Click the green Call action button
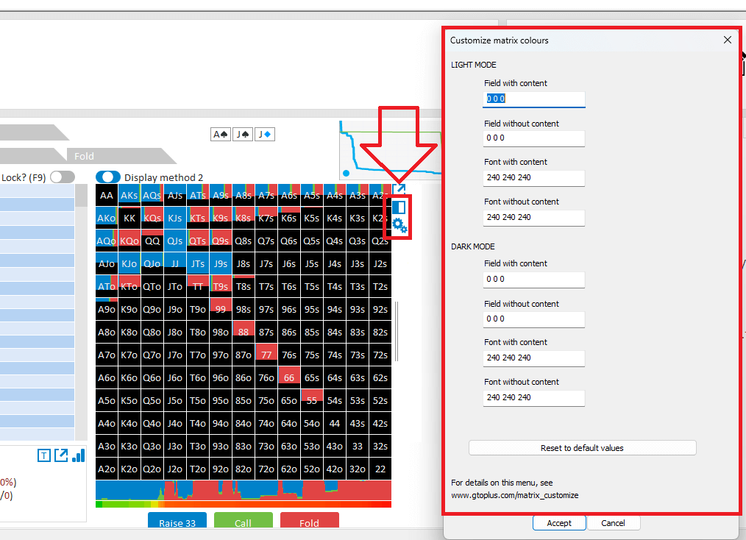 [x=243, y=521]
